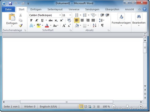Click the vertical scrollbar thumb
Image resolution: width=150 pixels, height=112 pixels.
[145, 47]
